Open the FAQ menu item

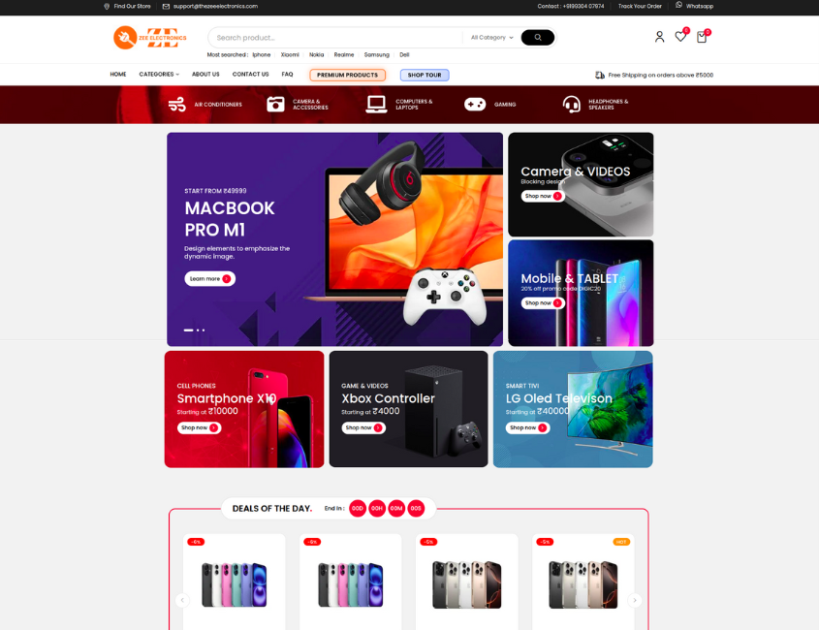pos(287,75)
